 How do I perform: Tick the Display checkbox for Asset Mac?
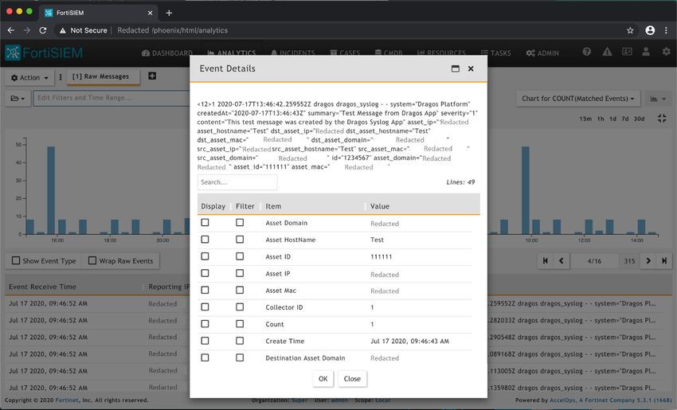coord(205,290)
